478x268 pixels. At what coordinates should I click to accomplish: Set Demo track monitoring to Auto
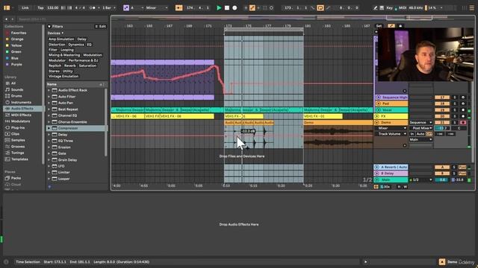pos(420,134)
